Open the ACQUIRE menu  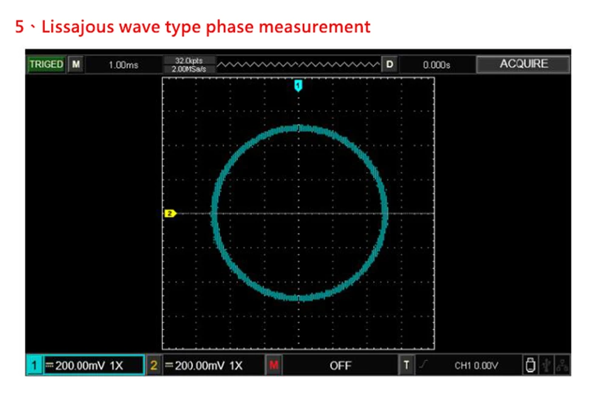(x=523, y=64)
